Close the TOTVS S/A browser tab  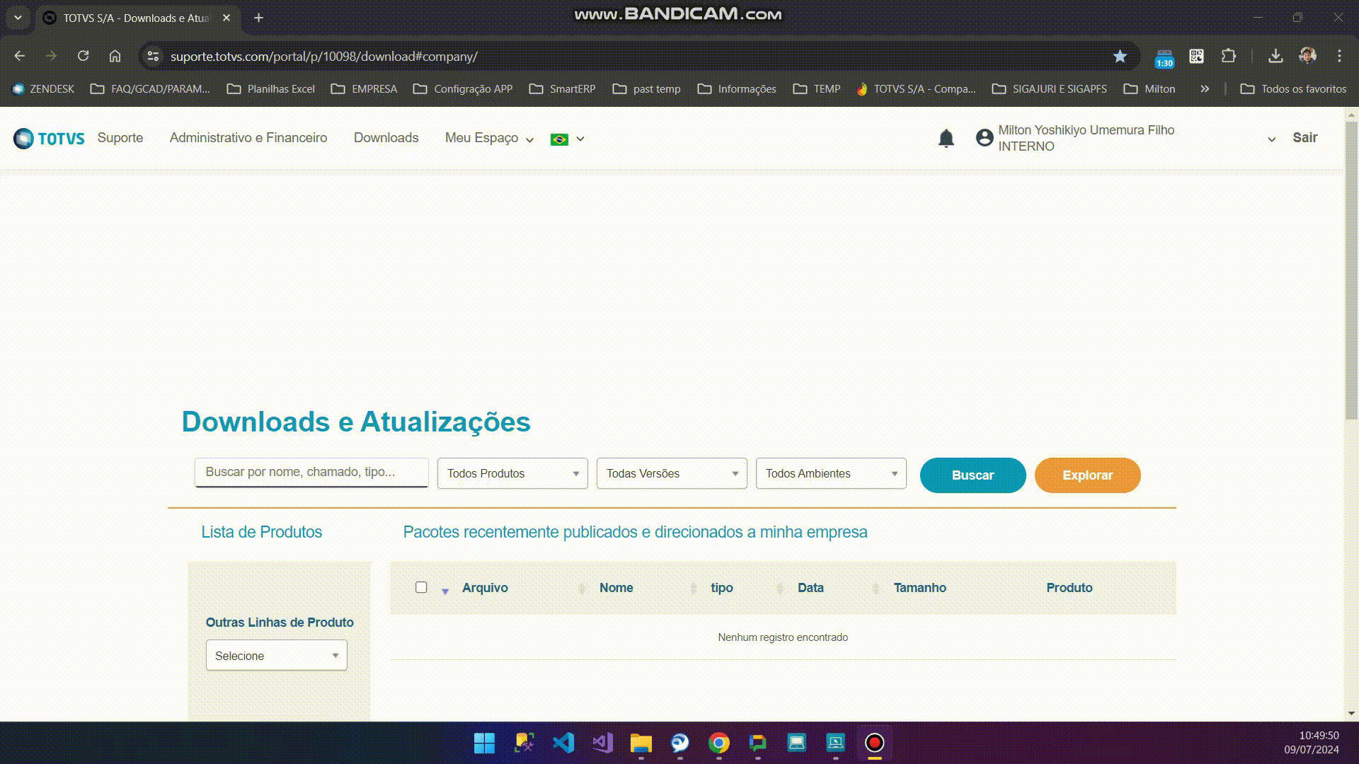point(226,18)
